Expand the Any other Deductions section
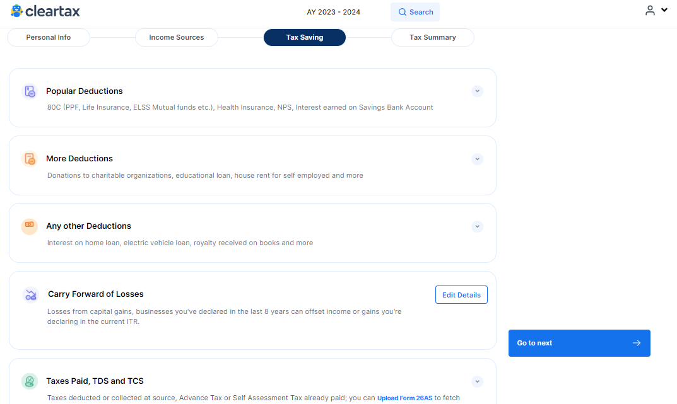677x404 pixels. (x=477, y=226)
